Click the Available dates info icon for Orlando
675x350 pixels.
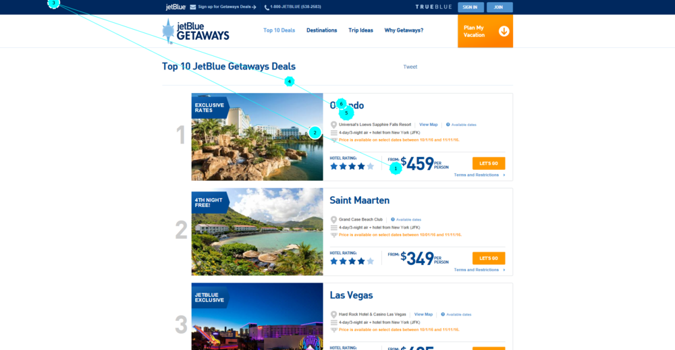point(448,125)
